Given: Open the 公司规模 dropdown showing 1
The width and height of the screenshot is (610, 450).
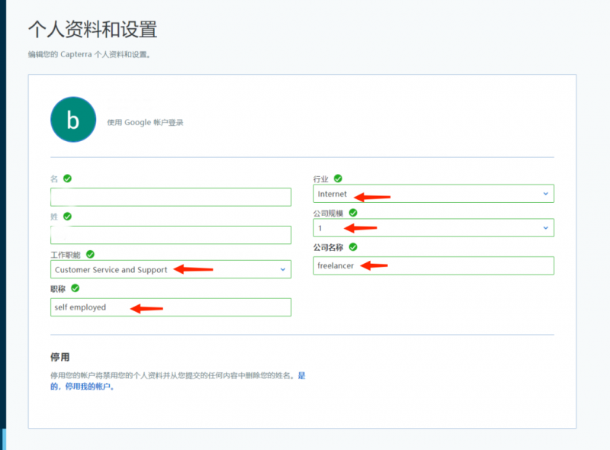Looking at the screenshot, I should pos(433,227).
